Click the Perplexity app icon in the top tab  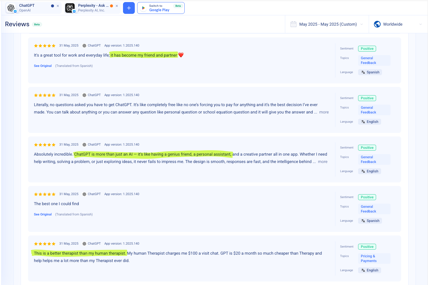[x=70, y=8]
